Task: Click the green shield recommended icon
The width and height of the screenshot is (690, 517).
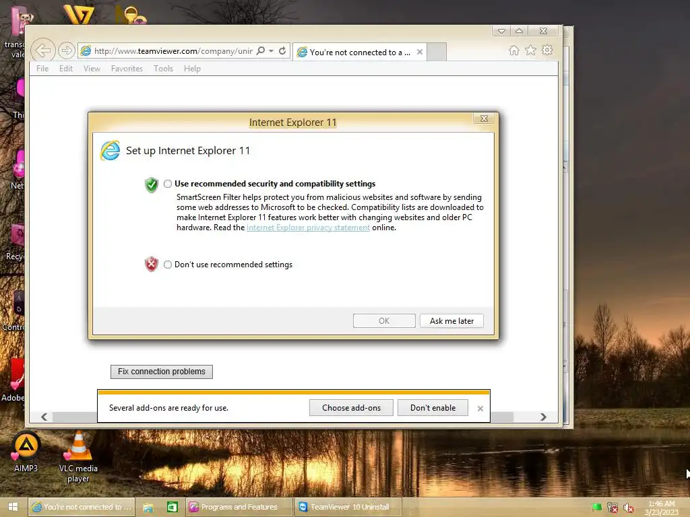Action: (152, 185)
